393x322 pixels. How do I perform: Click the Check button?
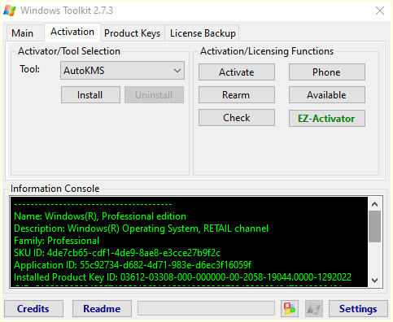coord(237,118)
